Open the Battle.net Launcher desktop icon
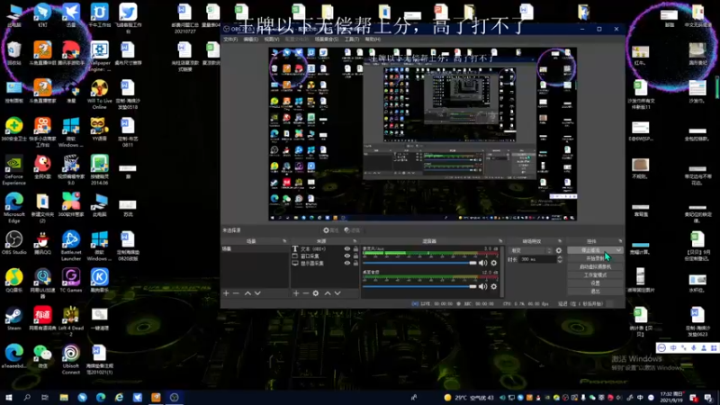The height and width of the screenshot is (405, 720). point(71,245)
